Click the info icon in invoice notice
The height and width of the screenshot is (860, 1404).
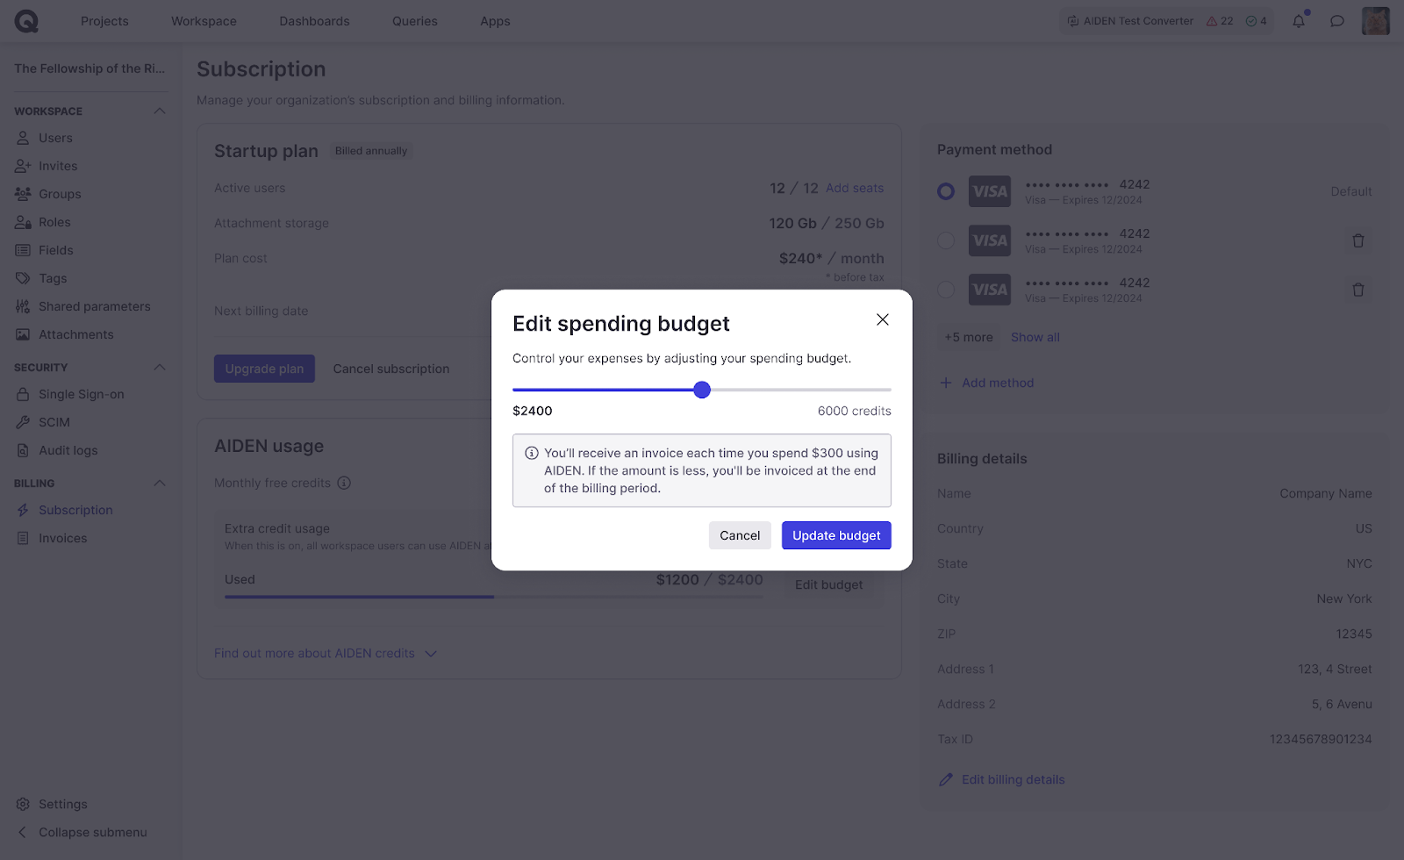(532, 454)
